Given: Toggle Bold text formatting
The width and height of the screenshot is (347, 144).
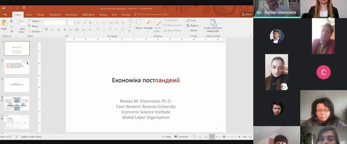Looking at the screenshot, I should [46, 29].
